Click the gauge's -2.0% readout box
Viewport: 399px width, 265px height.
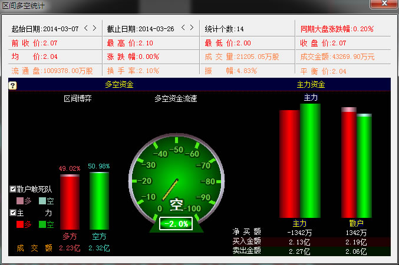point(176,224)
